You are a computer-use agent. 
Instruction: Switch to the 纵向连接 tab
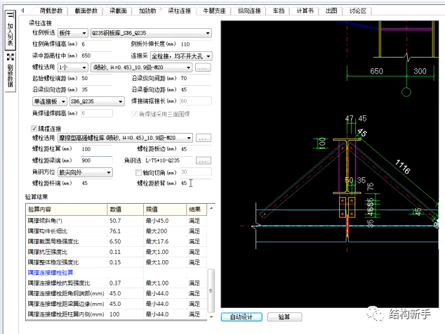tap(249, 11)
